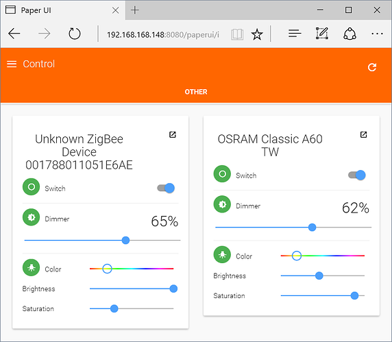Go back to previous page
392x342 pixels.
click(14, 34)
